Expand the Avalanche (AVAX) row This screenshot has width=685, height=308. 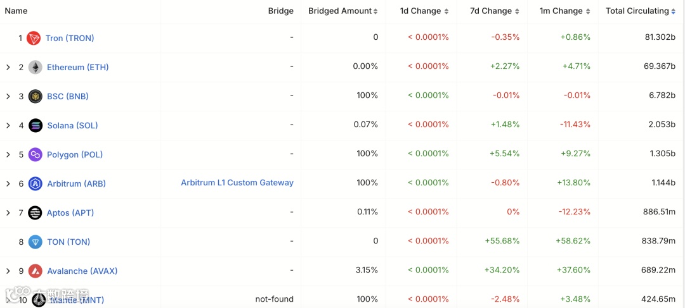(x=8, y=271)
